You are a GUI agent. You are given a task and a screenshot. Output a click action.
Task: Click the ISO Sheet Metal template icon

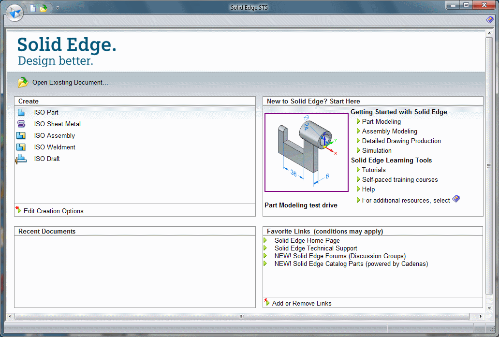pyautogui.click(x=21, y=124)
